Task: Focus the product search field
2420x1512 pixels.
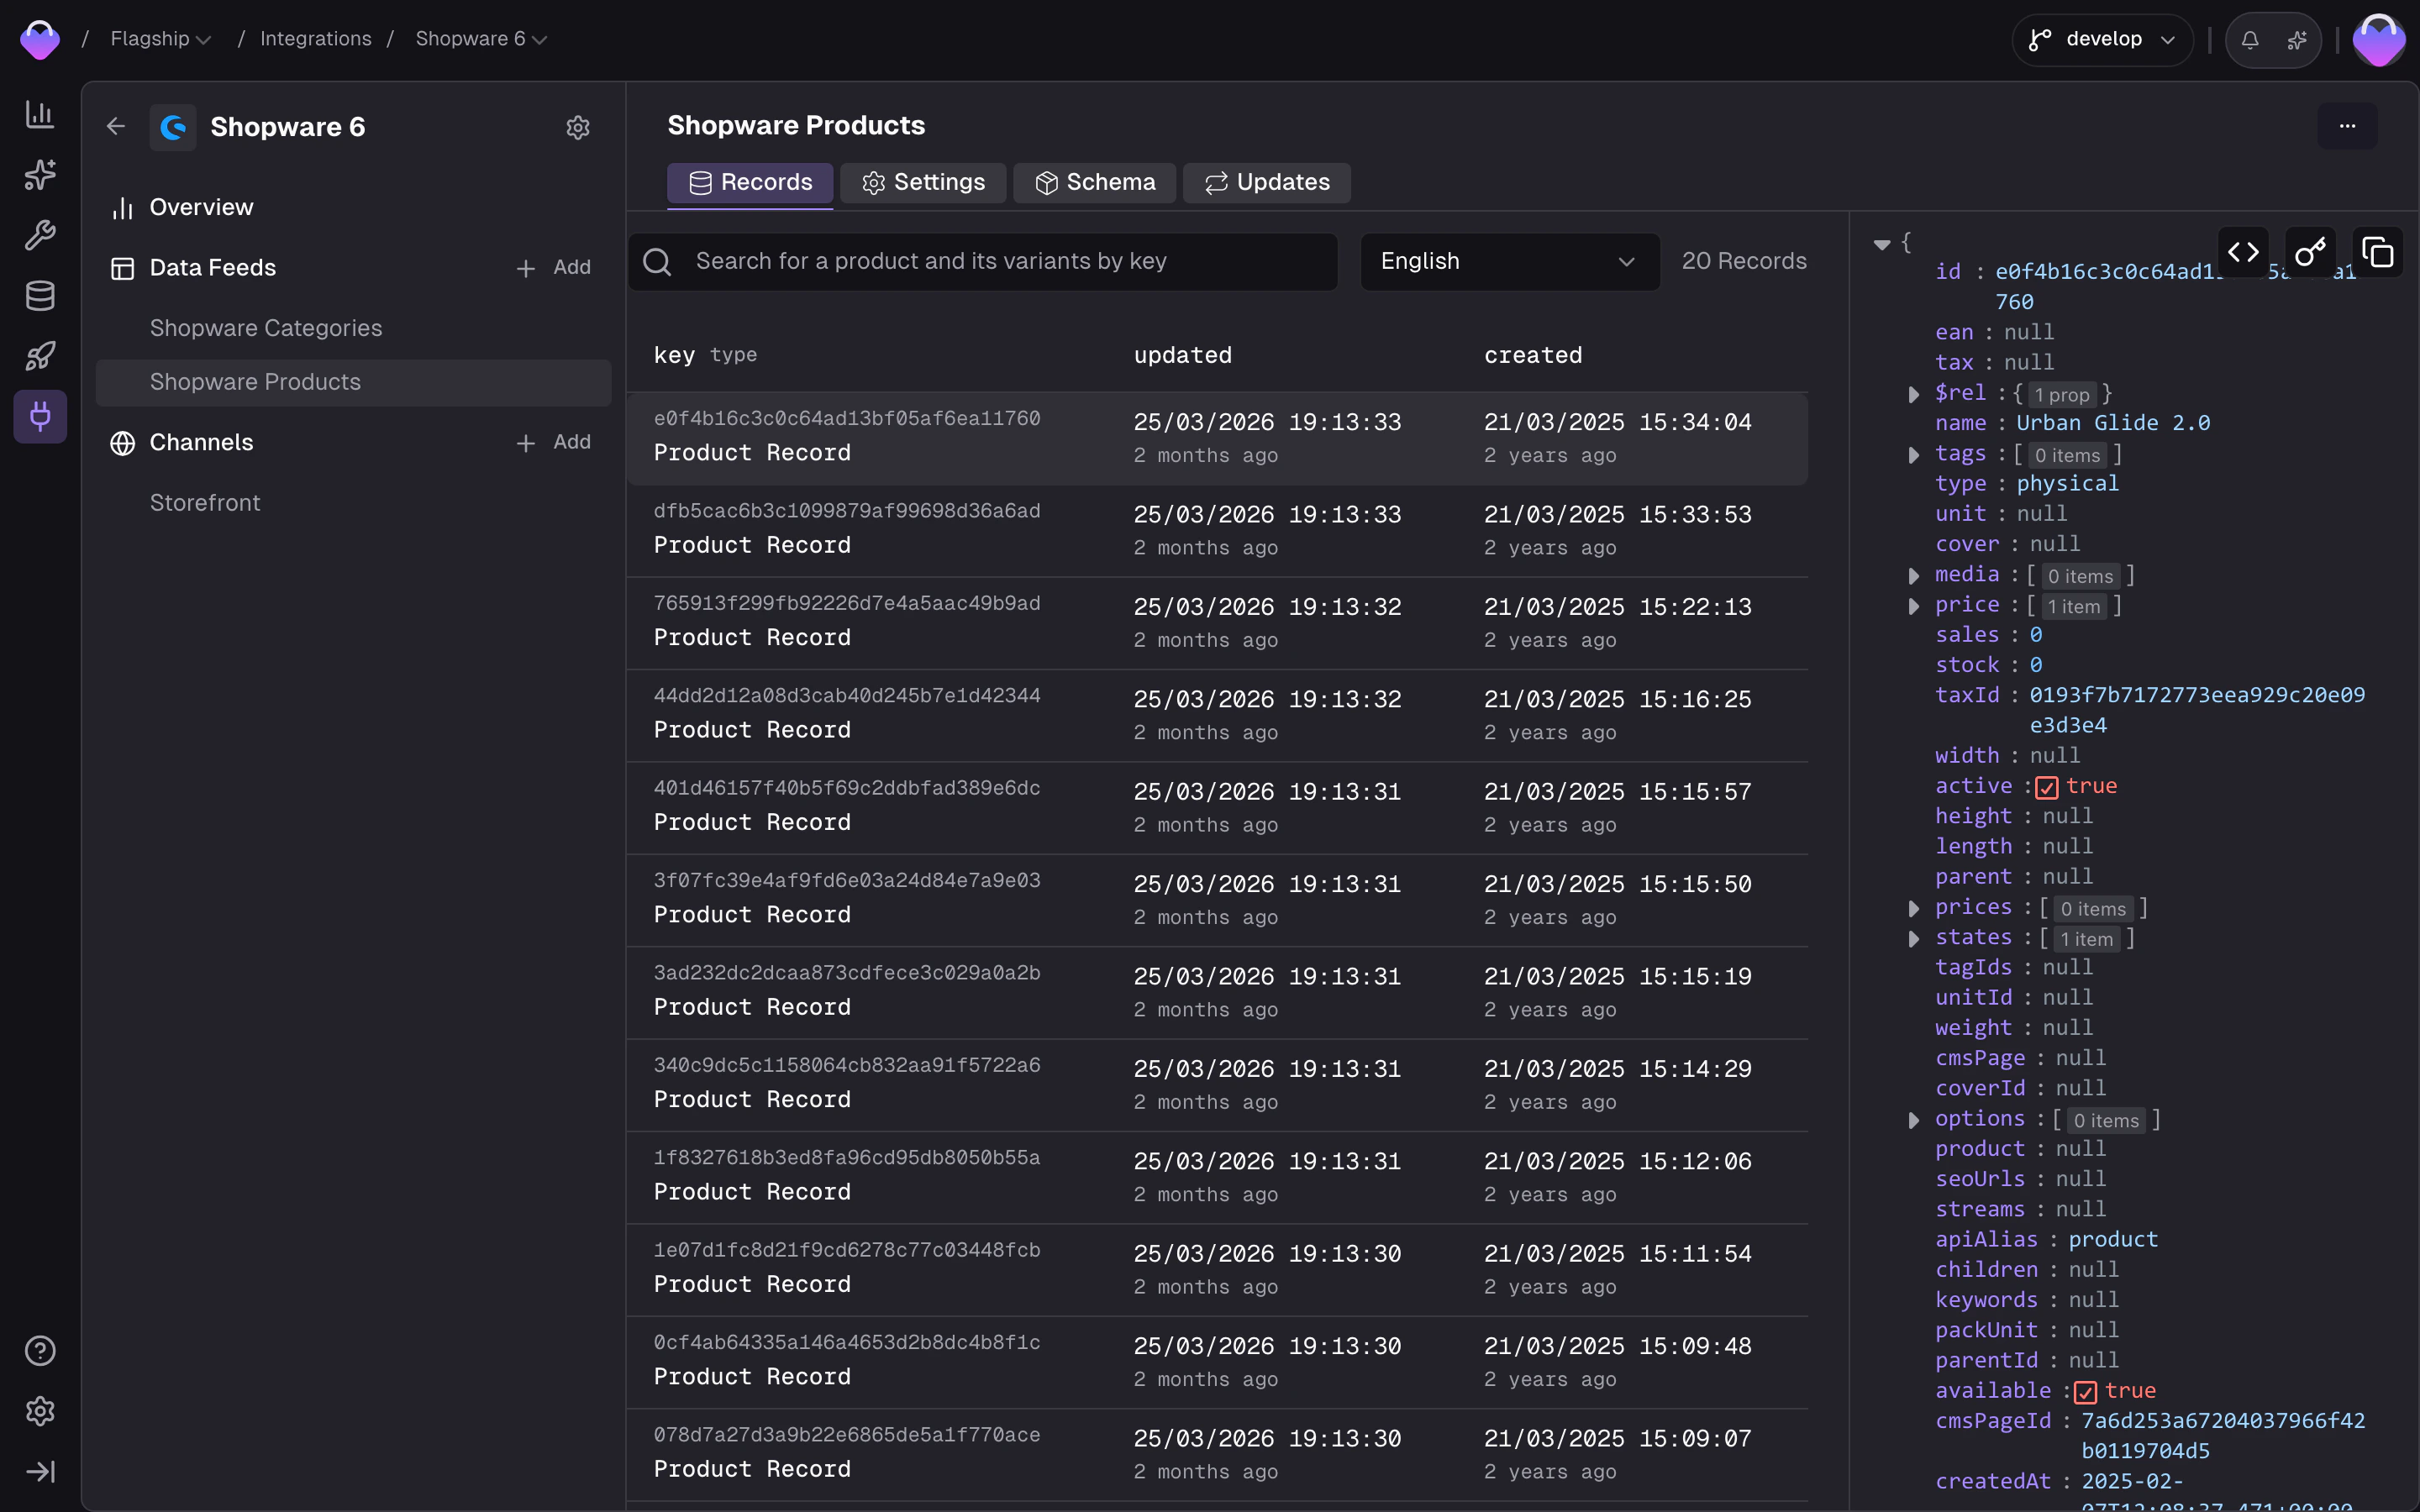Action: tap(982, 262)
